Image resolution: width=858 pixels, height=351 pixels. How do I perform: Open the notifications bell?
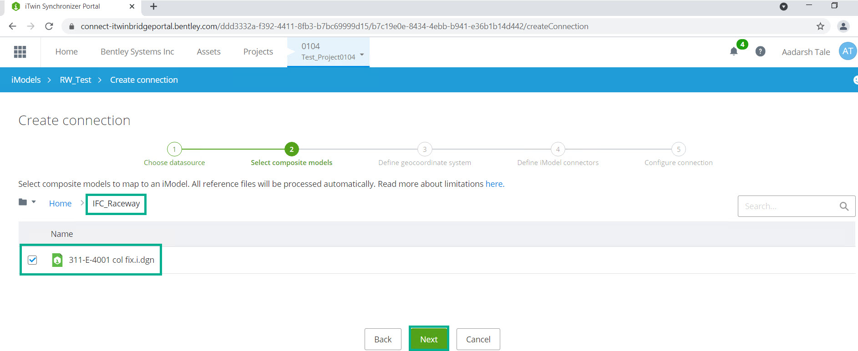(734, 51)
